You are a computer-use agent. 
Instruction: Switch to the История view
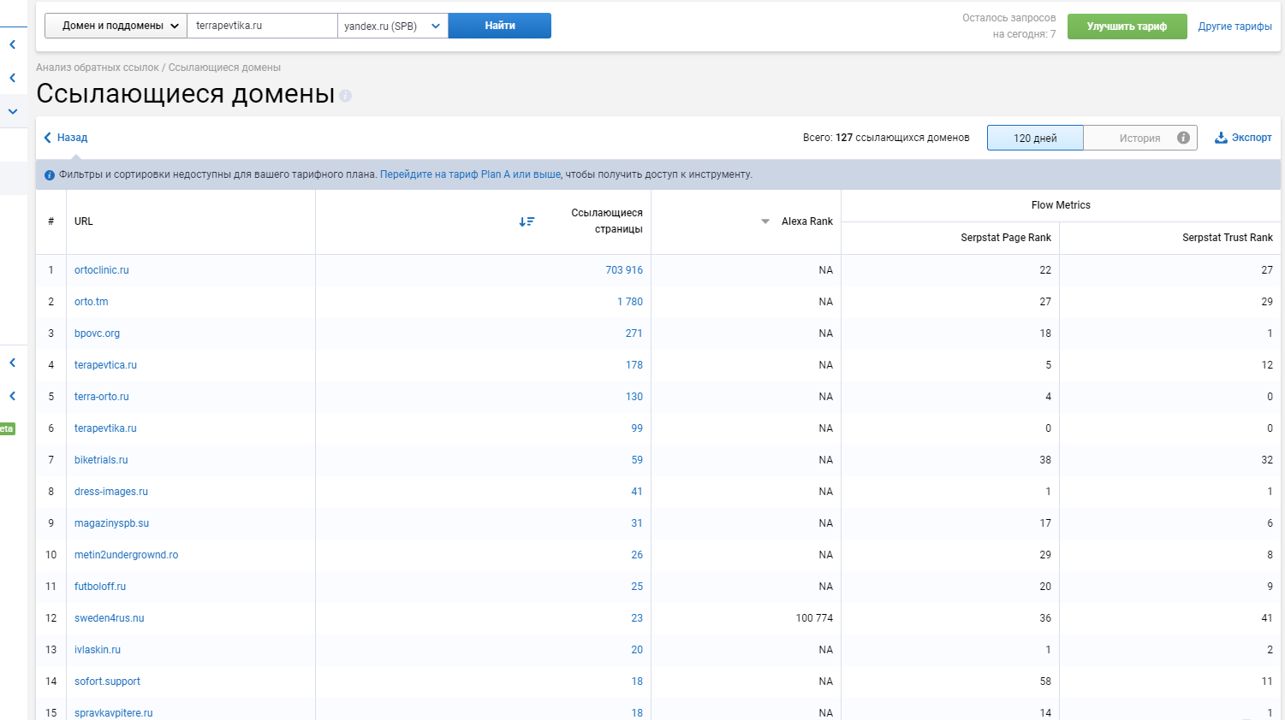(1139, 138)
